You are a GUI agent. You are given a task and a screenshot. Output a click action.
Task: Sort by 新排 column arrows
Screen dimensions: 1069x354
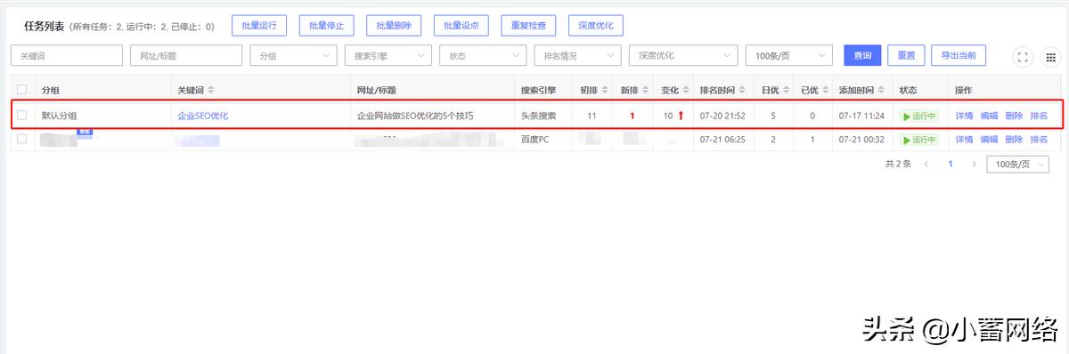pos(645,90)
